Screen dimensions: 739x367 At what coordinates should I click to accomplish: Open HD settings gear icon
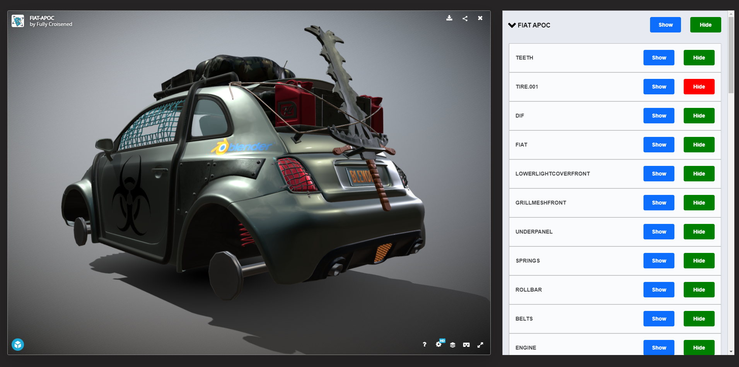tap(439, 344)
